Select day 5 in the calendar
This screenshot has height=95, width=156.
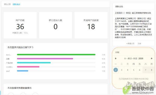click(x=134, y=70)
